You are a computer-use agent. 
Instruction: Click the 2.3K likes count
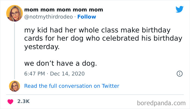point(23,101)
